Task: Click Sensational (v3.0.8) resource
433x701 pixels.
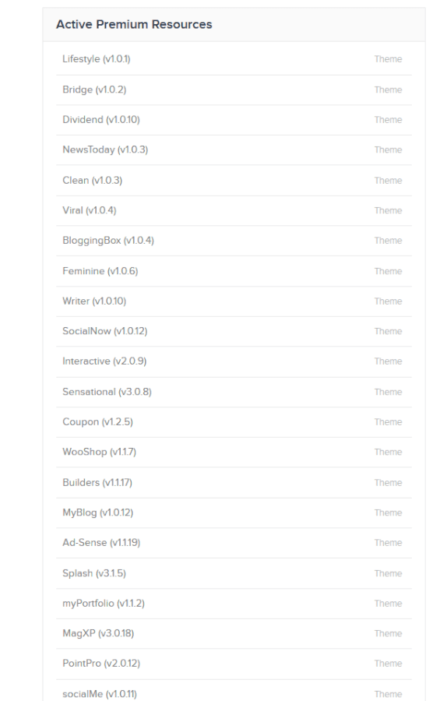Action: (x=234, y=392)
